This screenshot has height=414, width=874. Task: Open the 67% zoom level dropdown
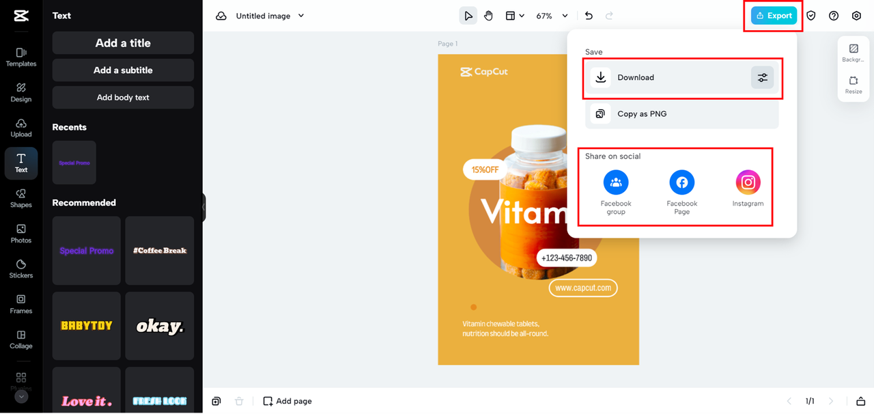(x=552, y=16)
